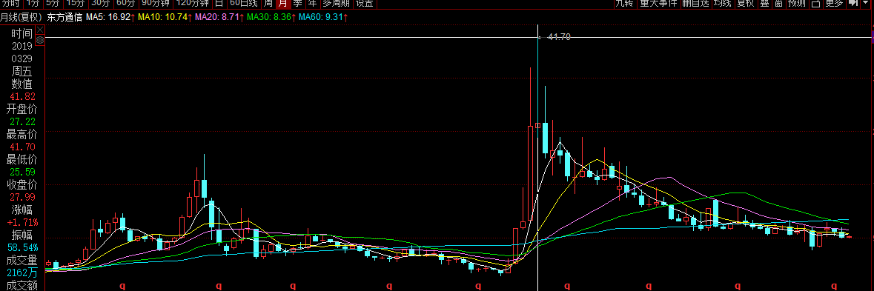
Task: Select the active 月 monthly tab
Action: click(283, 4)
